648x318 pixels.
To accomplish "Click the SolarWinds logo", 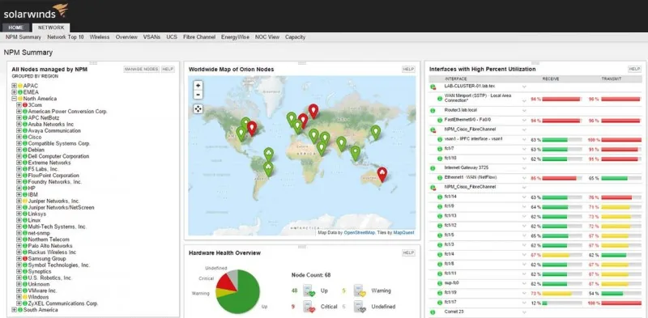I will click(x=36, y=11).
